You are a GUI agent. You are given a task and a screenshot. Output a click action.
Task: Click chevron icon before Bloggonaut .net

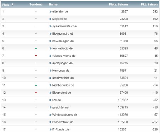click(50, 34)
